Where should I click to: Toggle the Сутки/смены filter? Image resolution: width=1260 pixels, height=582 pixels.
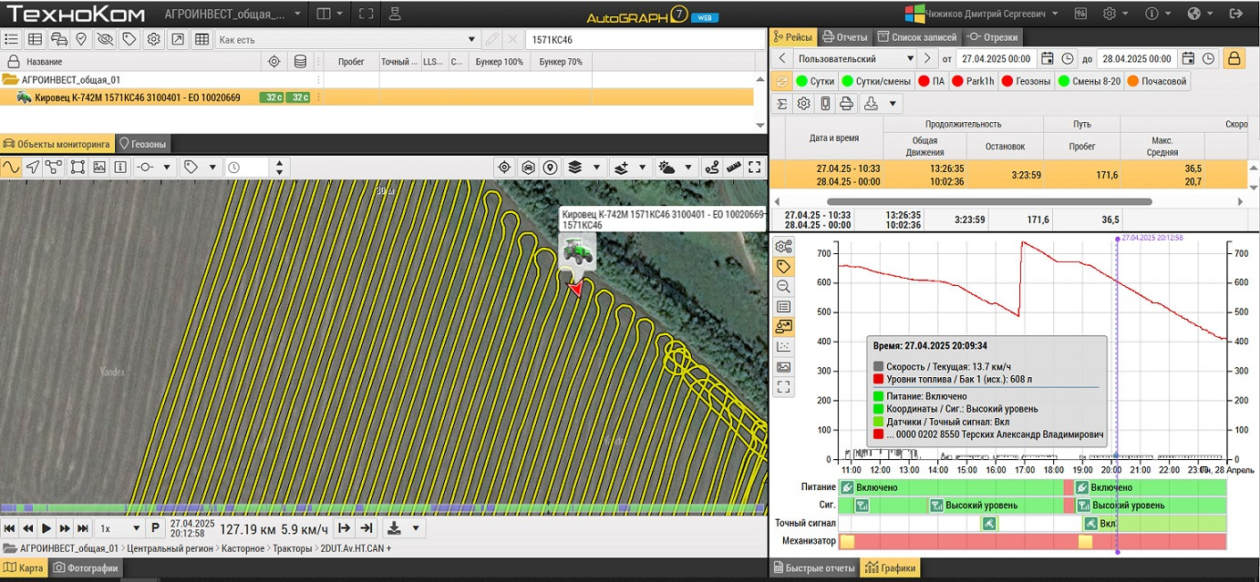coord(876,81)
